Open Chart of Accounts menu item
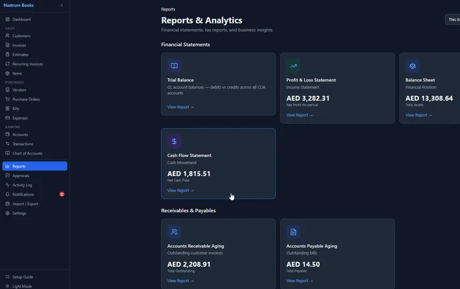The height and width of the screenshot is (289, 460). 35,153
